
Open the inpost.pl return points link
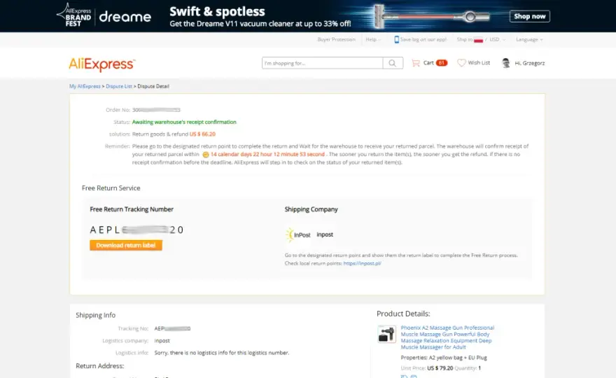362,263
